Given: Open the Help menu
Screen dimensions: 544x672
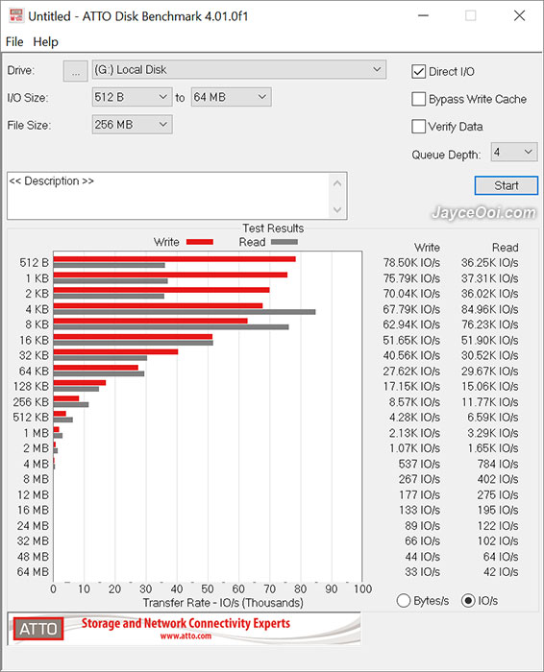Looking at the screenshot, I should coord(45,42).
